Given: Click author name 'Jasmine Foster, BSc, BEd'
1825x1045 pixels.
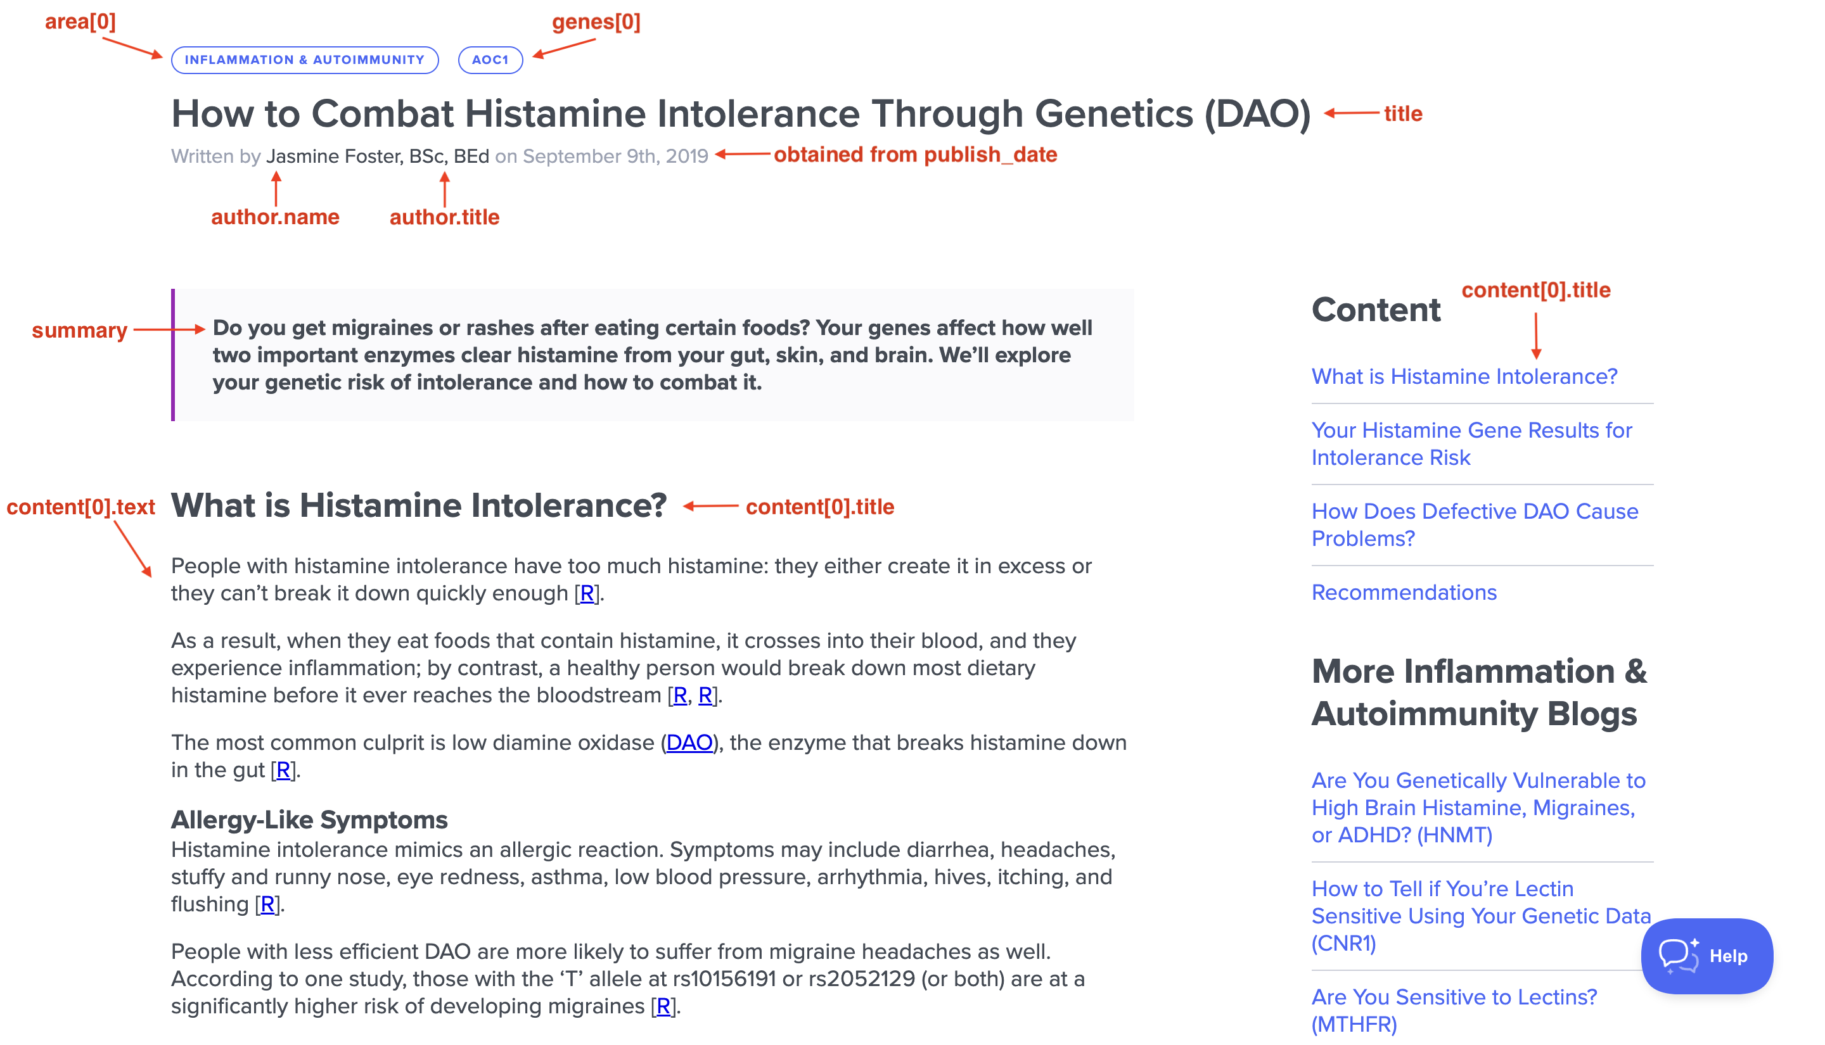Looking at the screenshot, I should 378,156.
